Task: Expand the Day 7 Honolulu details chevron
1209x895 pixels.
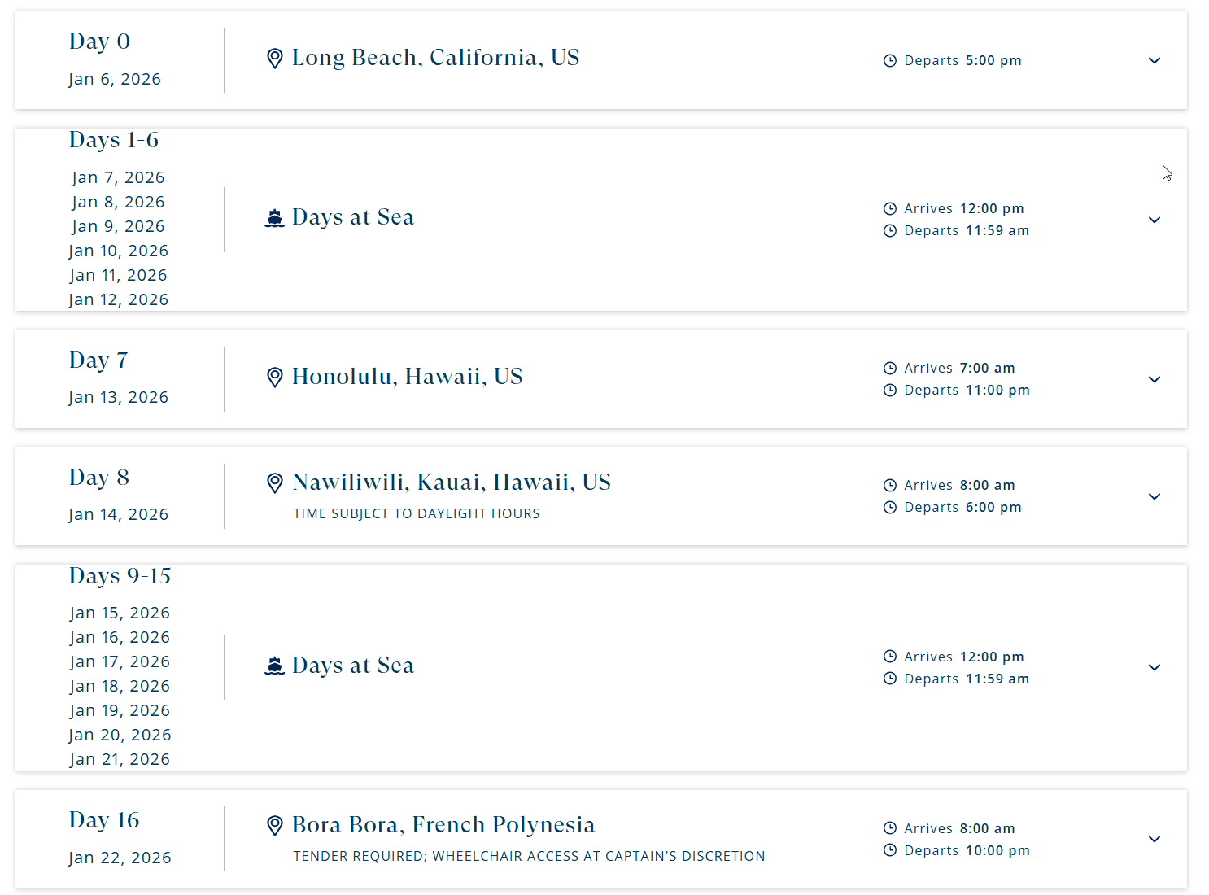Action: [x=1154, y=379]
